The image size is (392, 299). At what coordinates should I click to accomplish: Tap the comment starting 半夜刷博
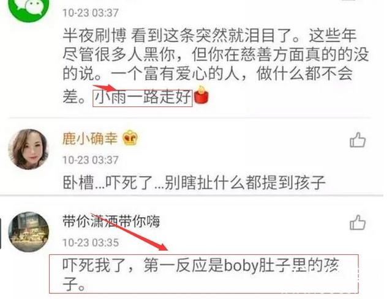pyautogui.click(x=216, y=66)
